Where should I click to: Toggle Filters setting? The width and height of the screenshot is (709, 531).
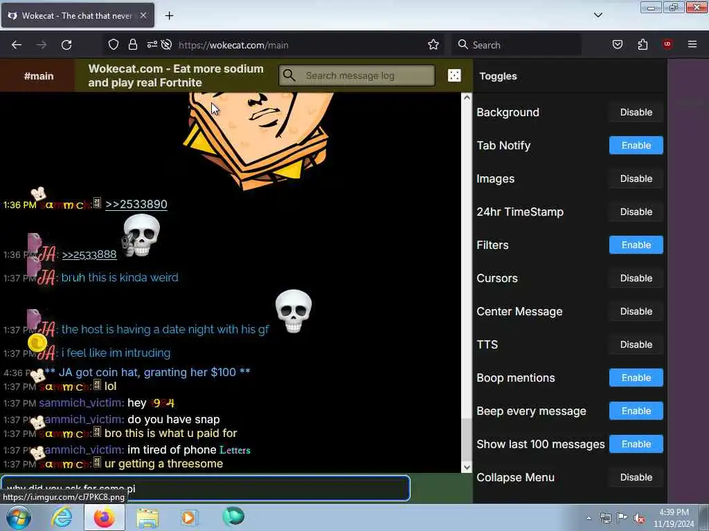636,245
